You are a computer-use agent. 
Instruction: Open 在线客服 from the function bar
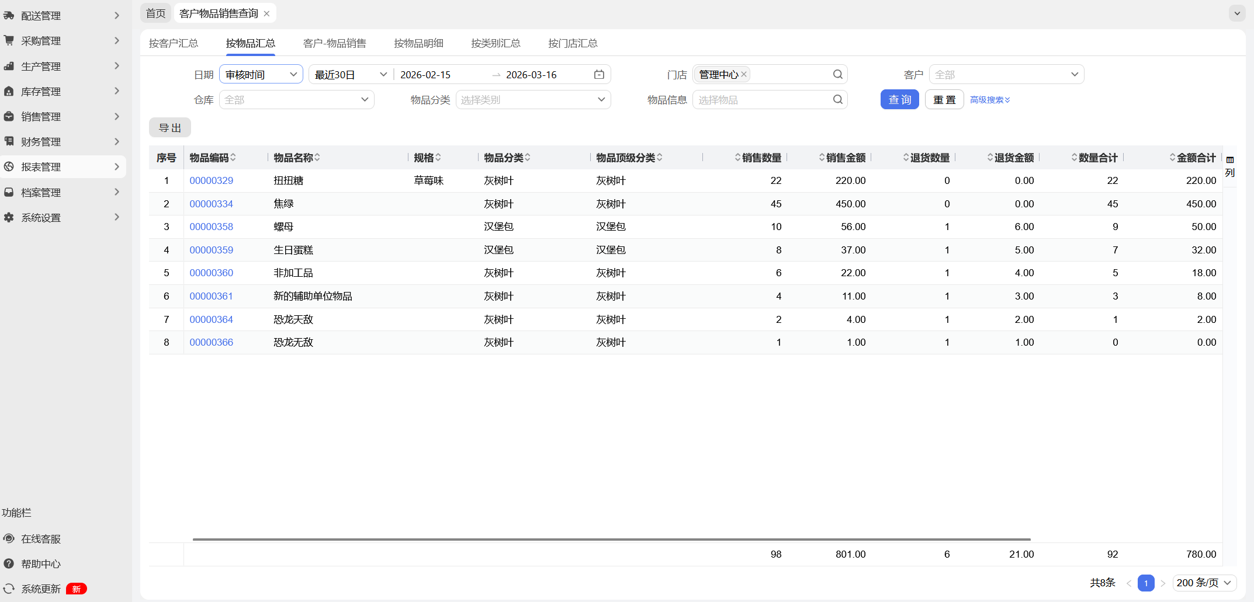coord(40,539)
